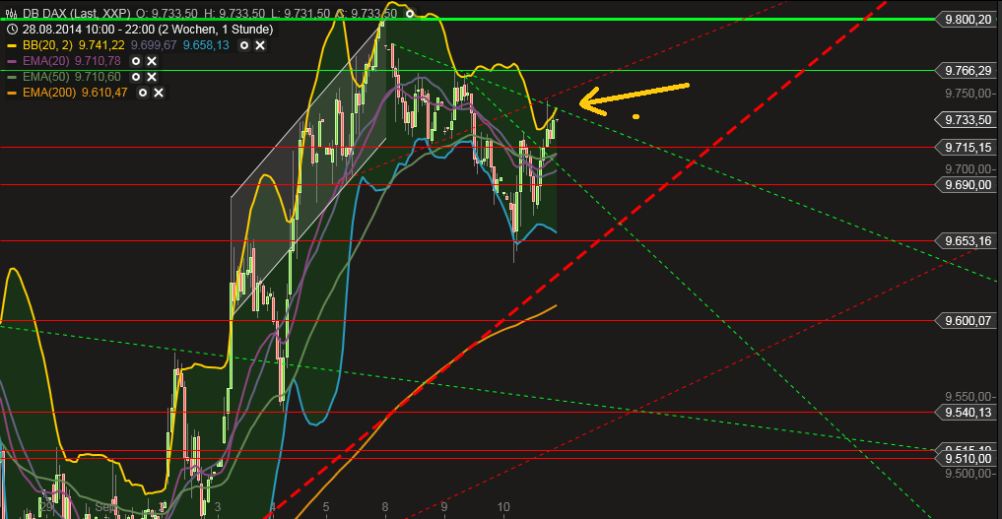
Task: Click the BB lower band value 9.658,13
Action: pos(206,45)
